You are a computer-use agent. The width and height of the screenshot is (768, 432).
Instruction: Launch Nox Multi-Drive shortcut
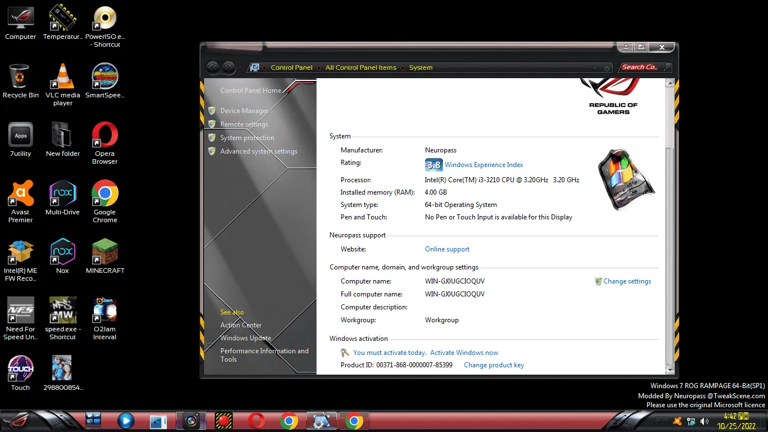tap(62, 198)
